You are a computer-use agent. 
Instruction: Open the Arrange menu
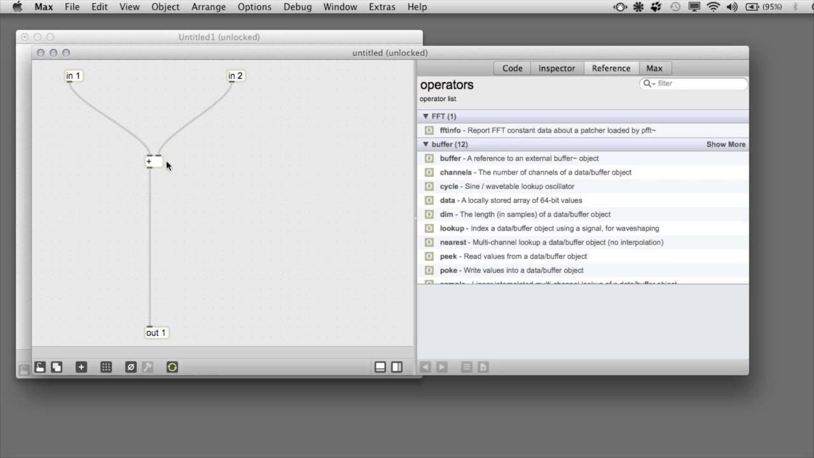(209, 7)
